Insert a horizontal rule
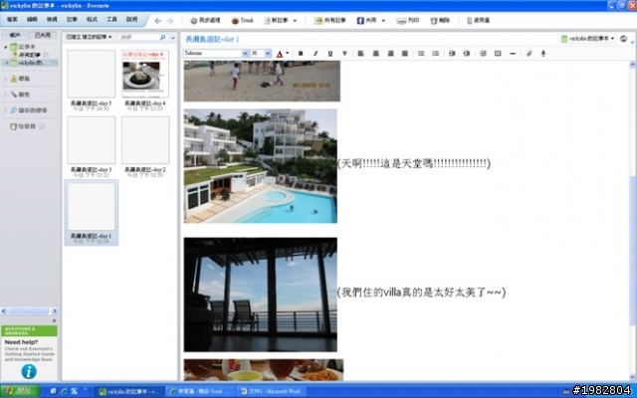637x398 pixels. pyautogui.click(x=513, y=54)
